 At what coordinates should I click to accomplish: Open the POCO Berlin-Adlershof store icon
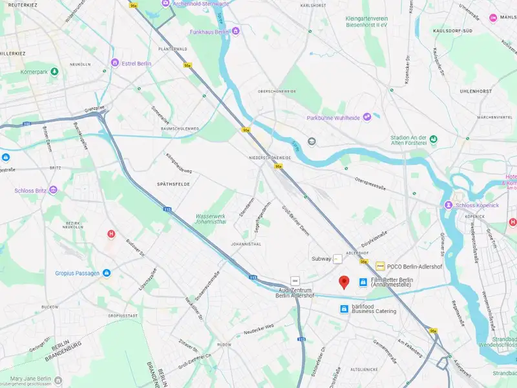click(380, 266)
